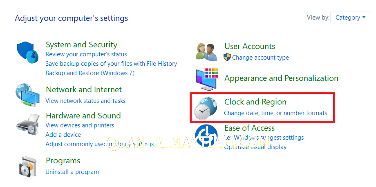Click the System and Security shield icon
Screen dimensions: 376x187
coord(27,52)
